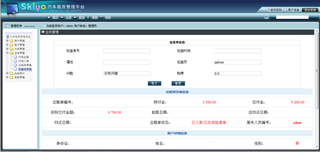The height and width of the screenshot is (152, 320).
Task: Click the 汽车管理 folder icon
Action: coord(11,49)
